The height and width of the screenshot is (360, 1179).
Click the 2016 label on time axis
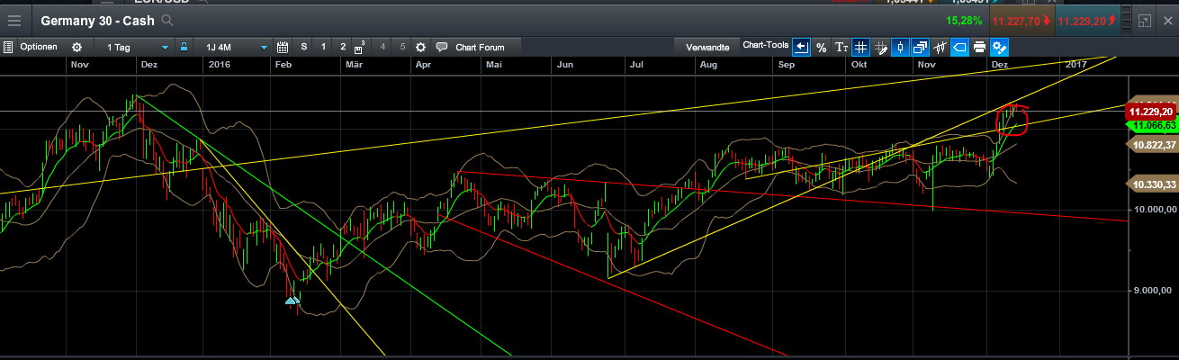coord(219,65)
